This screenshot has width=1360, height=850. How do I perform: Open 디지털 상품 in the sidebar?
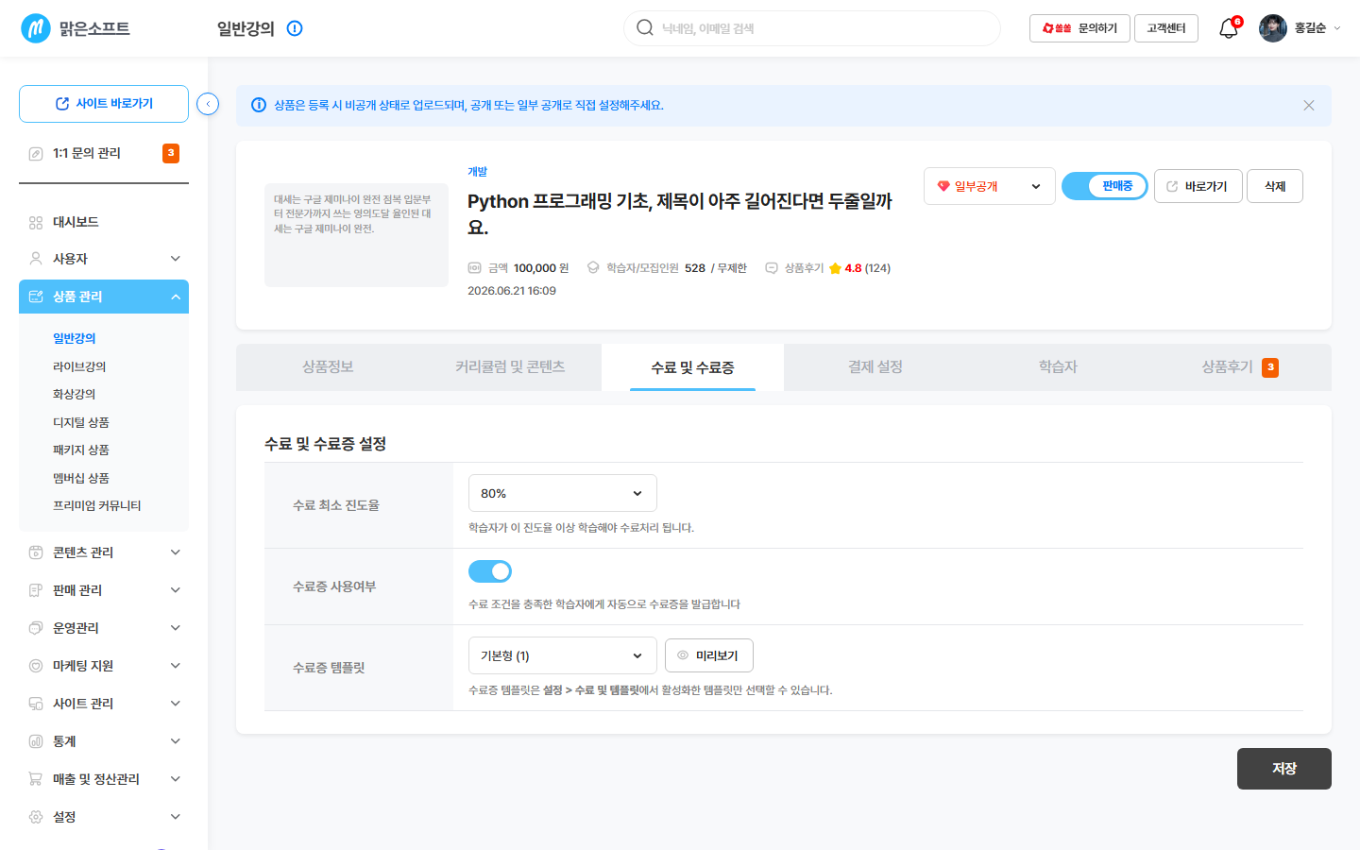point(81,422)
